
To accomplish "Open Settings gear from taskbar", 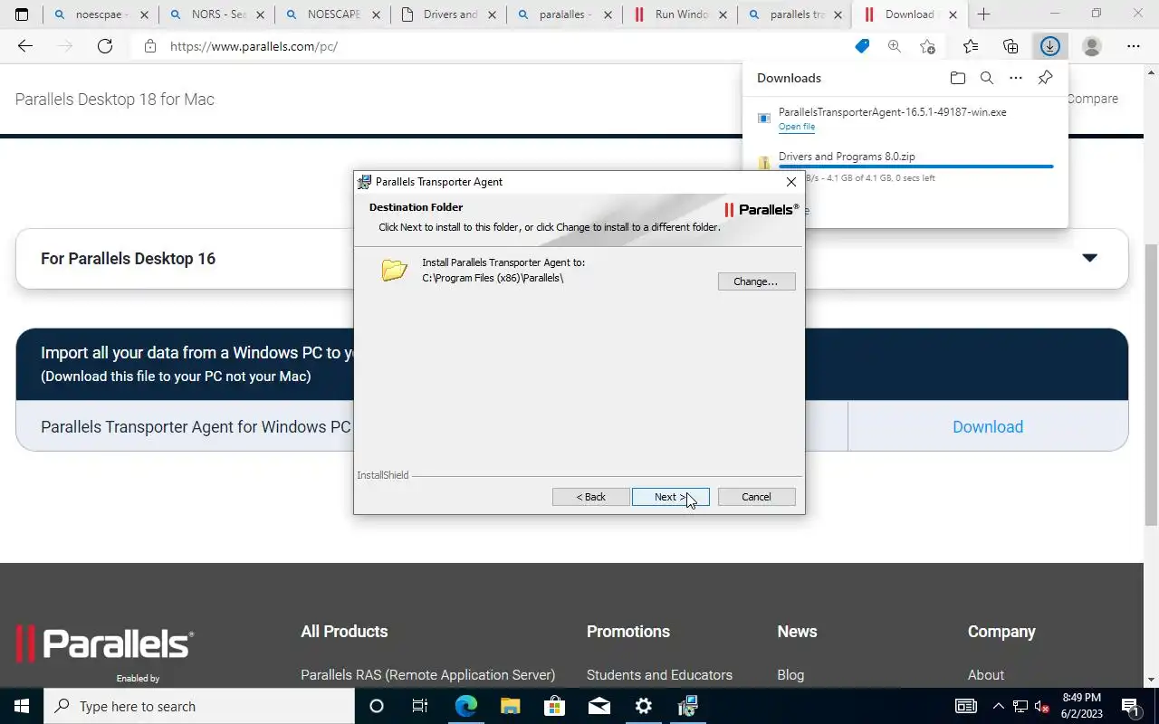I will click(643, 706).
